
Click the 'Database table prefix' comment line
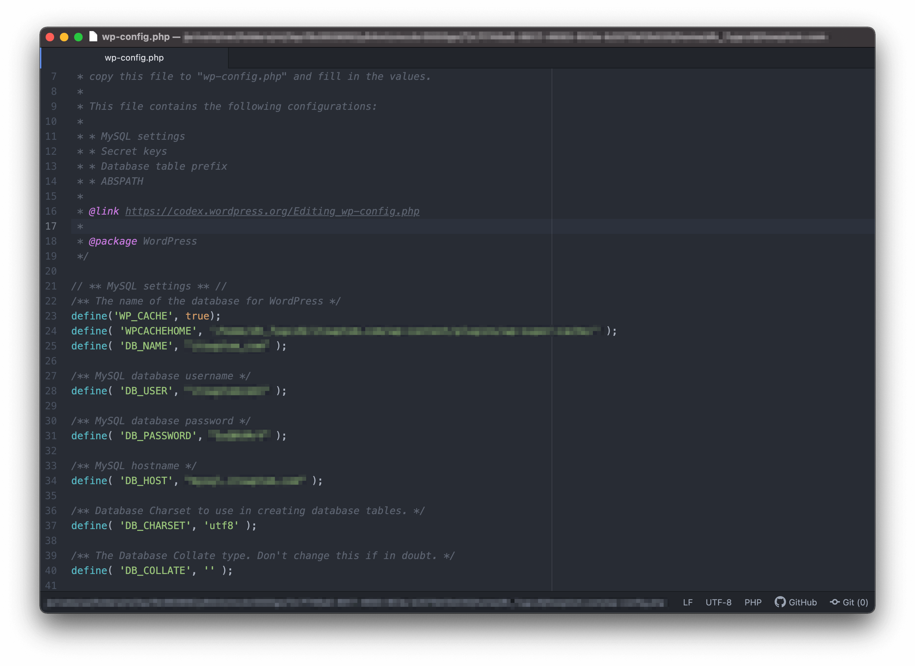tap(164, 166)
